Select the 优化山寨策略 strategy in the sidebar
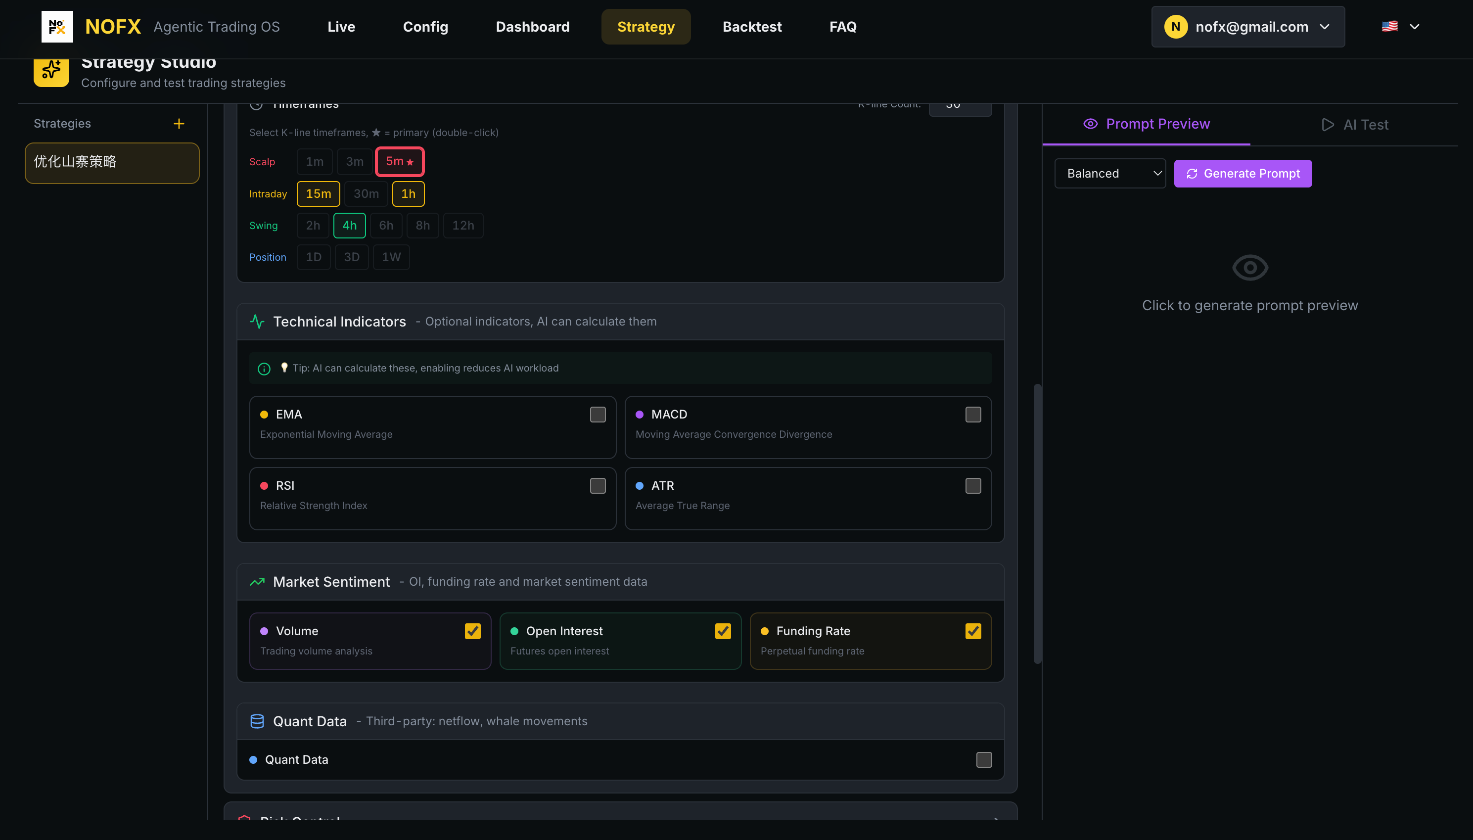 [111, 163]
